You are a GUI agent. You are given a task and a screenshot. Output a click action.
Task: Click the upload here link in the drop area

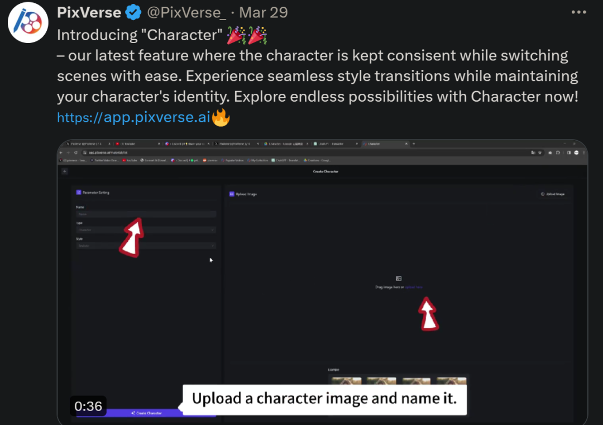[x=414, y=286]
